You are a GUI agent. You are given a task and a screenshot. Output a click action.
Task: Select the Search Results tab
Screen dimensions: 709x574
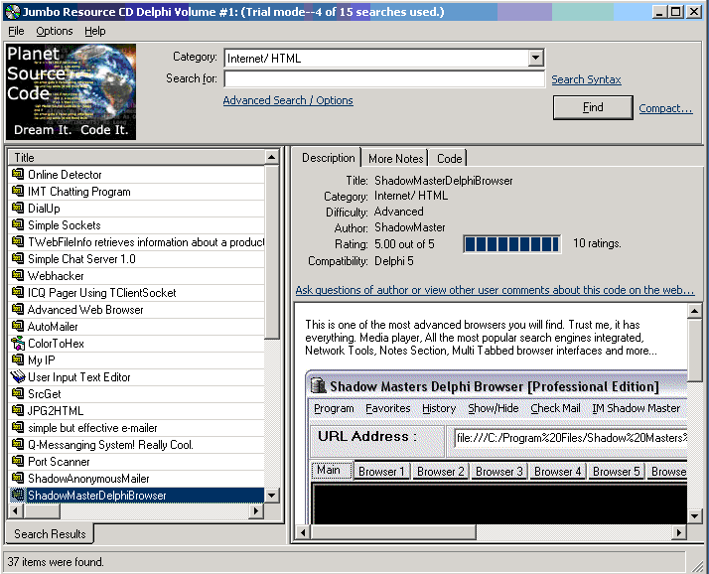coord(50,533)
